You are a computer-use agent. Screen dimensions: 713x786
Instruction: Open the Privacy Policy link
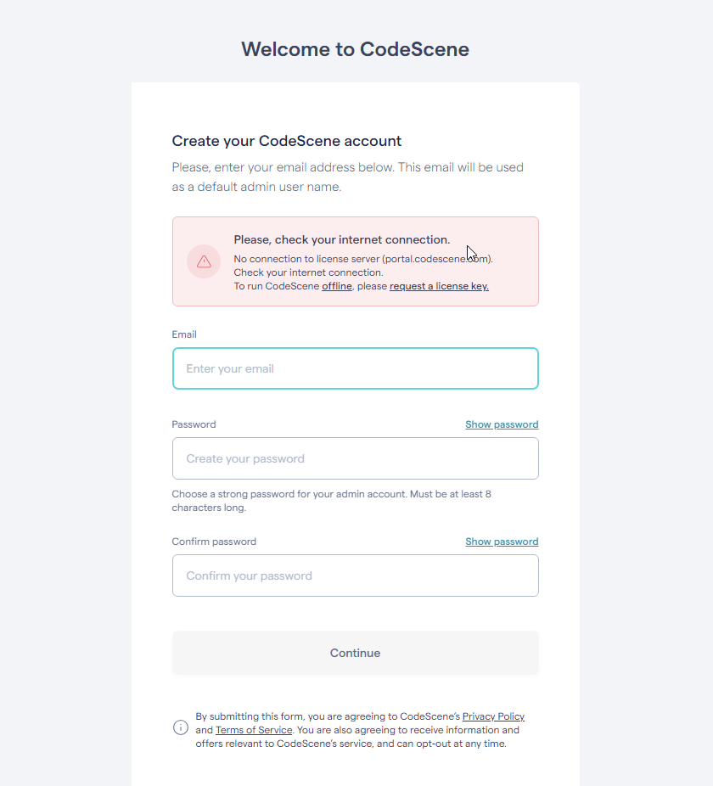493,716
